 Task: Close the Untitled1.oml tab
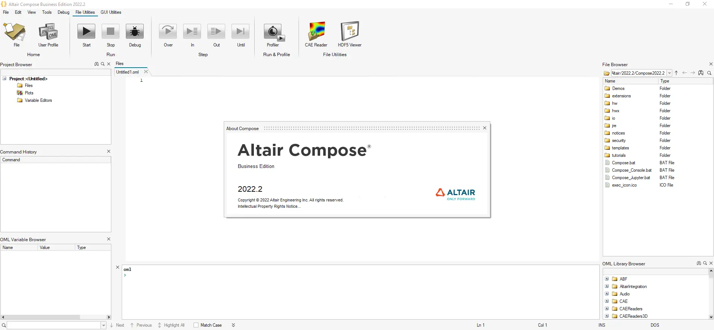(146, 72)
